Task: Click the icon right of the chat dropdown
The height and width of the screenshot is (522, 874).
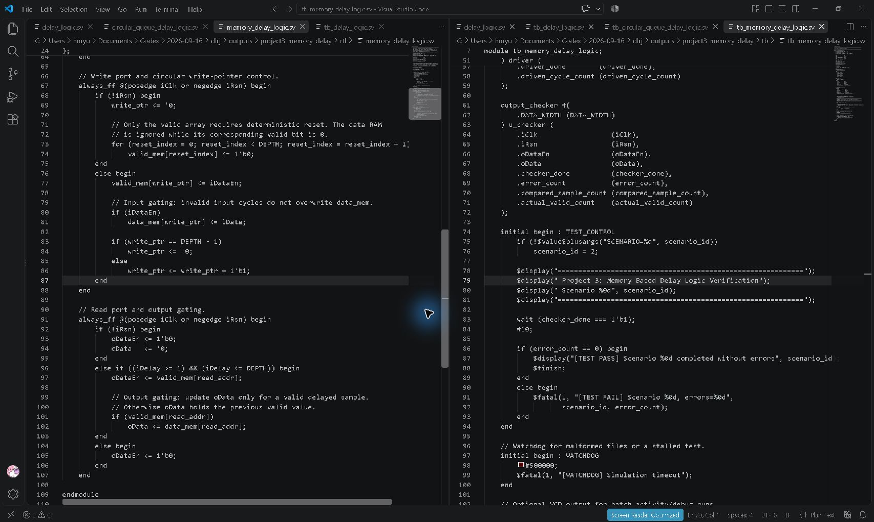Action: point(615,9)
